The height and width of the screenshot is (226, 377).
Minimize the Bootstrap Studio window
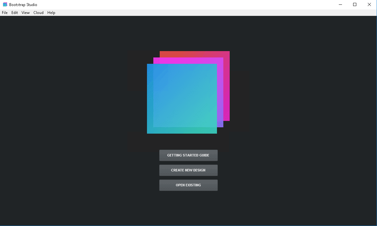[x=340, y=4]
